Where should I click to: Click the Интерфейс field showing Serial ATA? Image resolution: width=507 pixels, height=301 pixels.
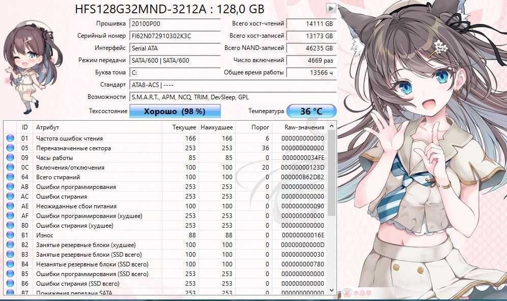(175, 48)
